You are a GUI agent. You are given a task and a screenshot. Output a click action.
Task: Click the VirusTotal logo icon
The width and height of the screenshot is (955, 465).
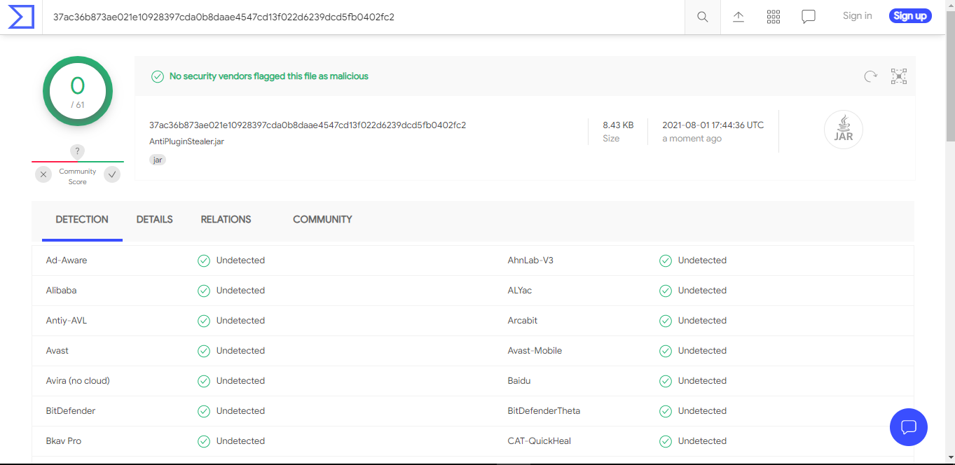coord(20,17)
